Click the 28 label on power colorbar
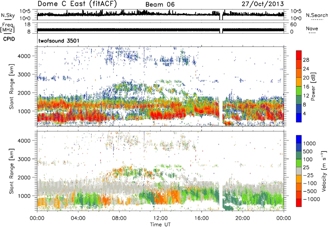 point(306,60)
